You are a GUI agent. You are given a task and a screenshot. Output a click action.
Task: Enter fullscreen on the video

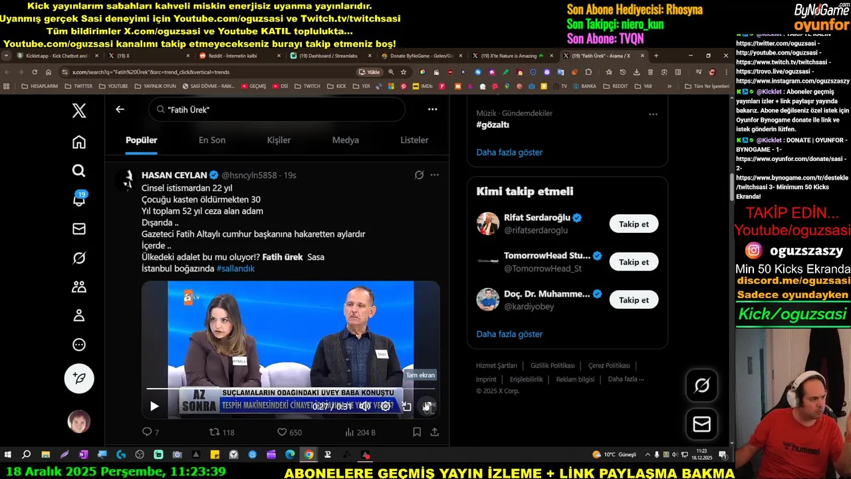tap(427, 406)
